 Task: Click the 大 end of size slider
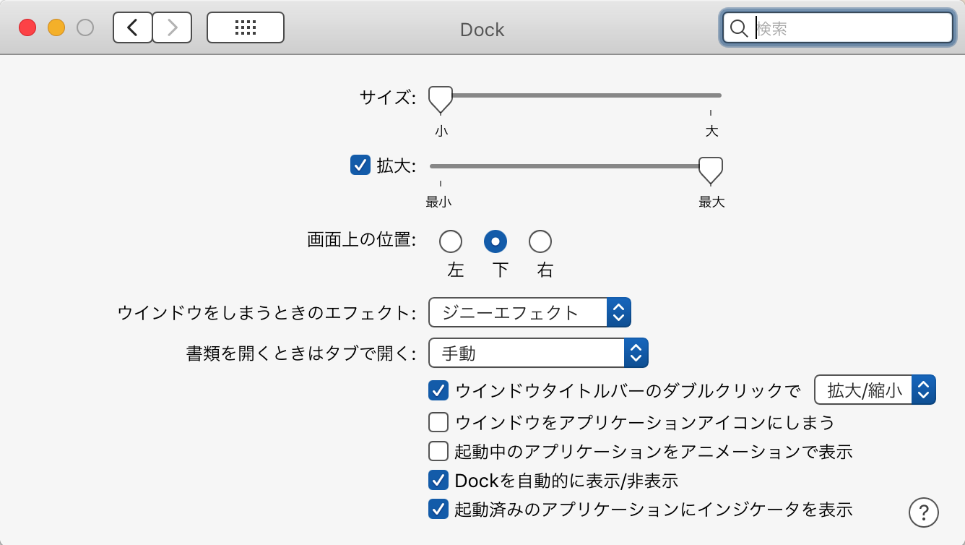pyautogui.click(x=711, y=132)
